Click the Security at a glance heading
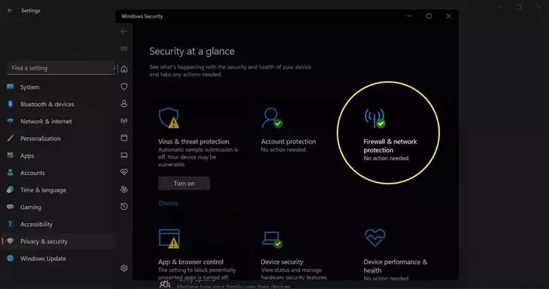The image size is (549, 289). point(192,51)
